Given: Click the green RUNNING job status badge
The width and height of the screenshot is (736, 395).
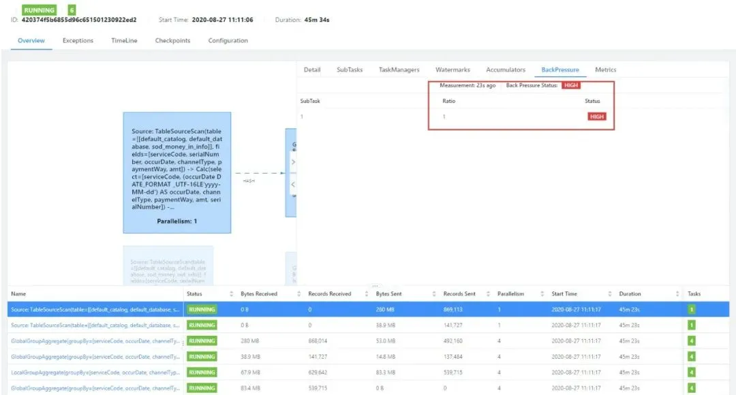Looking at the screenshot, I should click(39, 10).
